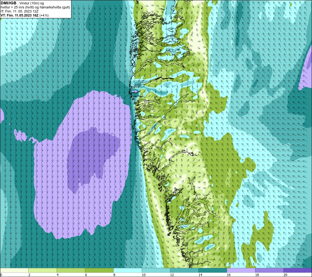Click the scale label '10'
The image size is (312, 277).
pos(144,275)
